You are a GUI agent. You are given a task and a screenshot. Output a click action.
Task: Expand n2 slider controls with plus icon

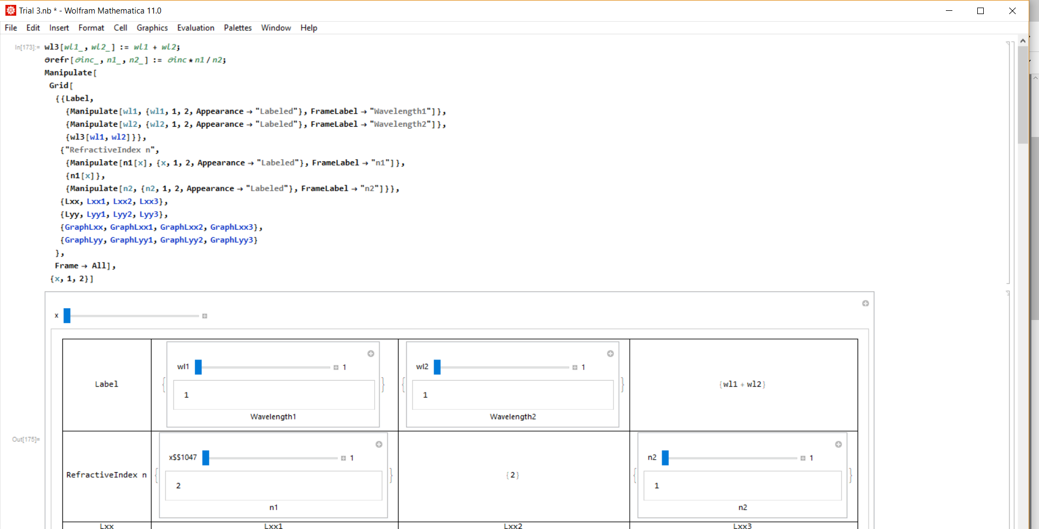(x=803, y=458)
